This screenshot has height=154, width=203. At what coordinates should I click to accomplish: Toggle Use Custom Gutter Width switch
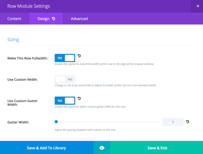[x=65, y=101]
